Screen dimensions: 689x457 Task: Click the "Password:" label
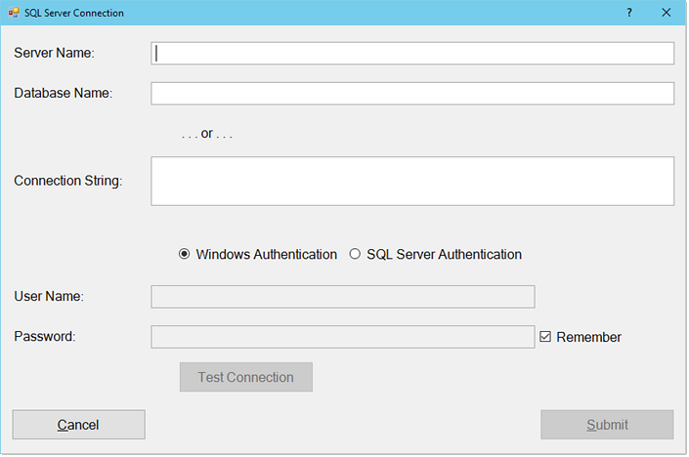pyautogui.click(x=45, y=336)
